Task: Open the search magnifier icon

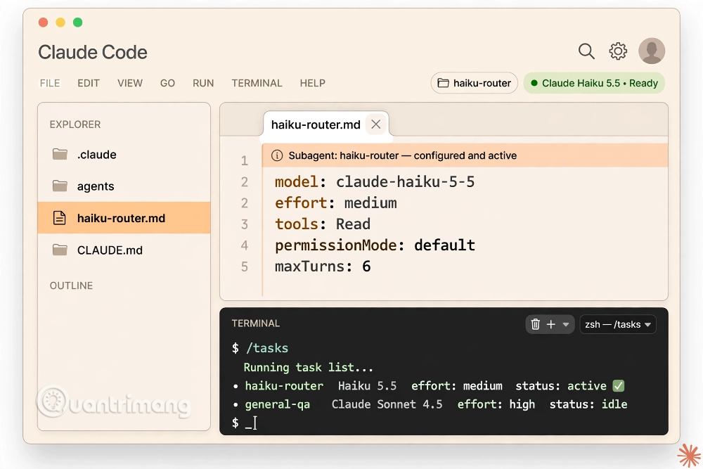Action: tap(586, 51)
